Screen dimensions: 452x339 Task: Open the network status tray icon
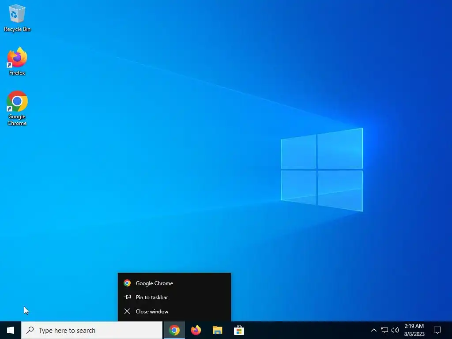click(x=384, y=330)
